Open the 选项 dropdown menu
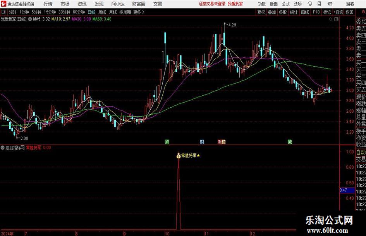Screen dimensions: 366x236 point(297,4)
